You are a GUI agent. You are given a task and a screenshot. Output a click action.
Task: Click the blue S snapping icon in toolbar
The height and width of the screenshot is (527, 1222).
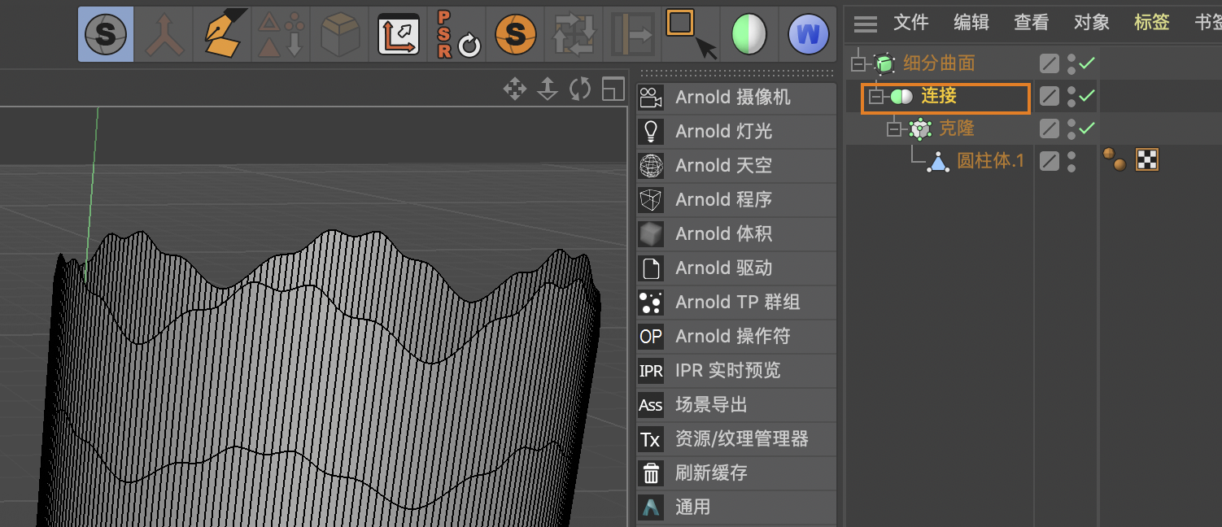pos(106,34)
